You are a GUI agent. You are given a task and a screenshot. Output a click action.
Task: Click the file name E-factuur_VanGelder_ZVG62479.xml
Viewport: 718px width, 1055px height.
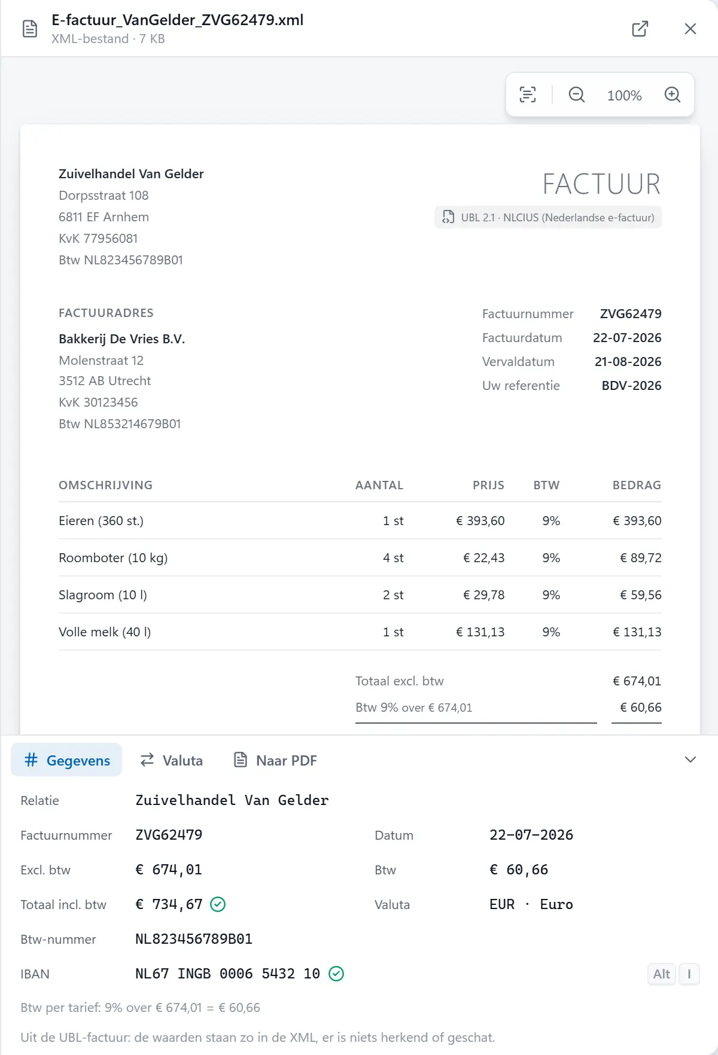point(178,20)
